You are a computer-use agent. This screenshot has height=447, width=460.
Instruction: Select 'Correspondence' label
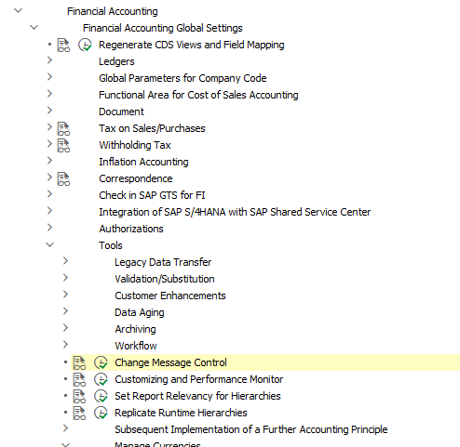coord(136,178)
